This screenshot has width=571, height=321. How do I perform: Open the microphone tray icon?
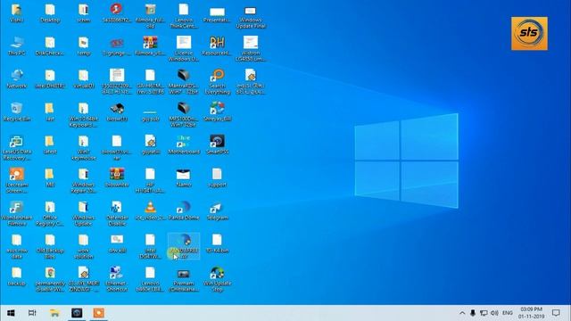[x=473, y=313]
